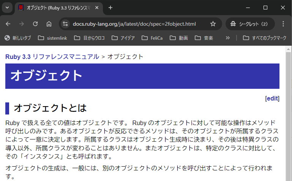Minimize the browser window
The image size is (292, 181).
248,8
